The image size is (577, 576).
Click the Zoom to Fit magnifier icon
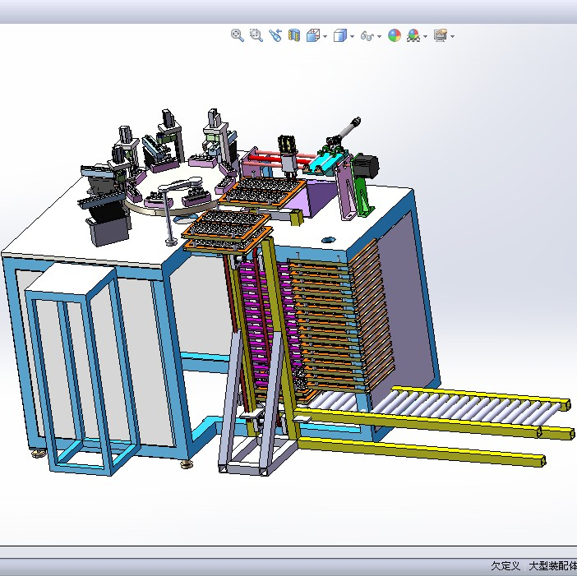(x=237, y=35)
